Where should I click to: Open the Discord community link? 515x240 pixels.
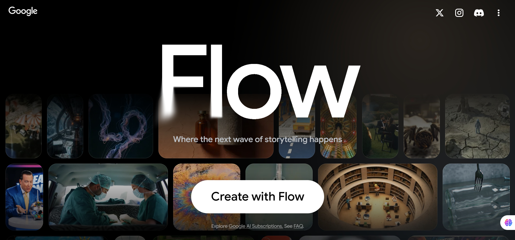pyautogui.click(x=479, y=13)
